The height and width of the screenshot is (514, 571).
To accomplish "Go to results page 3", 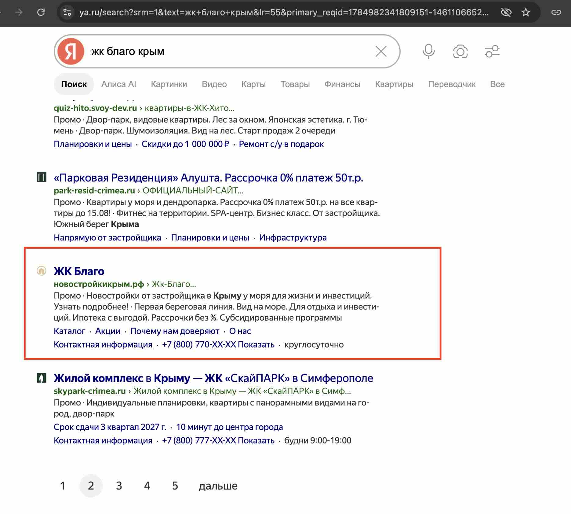I will [119, 486].
